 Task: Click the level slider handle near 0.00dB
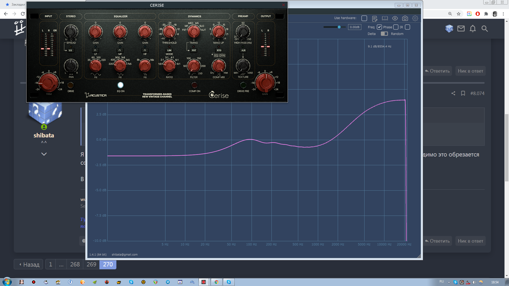tap(339, 27)
